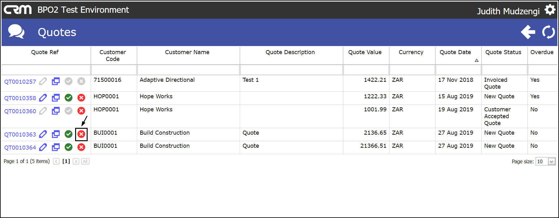Open quote link QT0010257
This screenshot has height=218, width=559.
[x=20, y=82]
